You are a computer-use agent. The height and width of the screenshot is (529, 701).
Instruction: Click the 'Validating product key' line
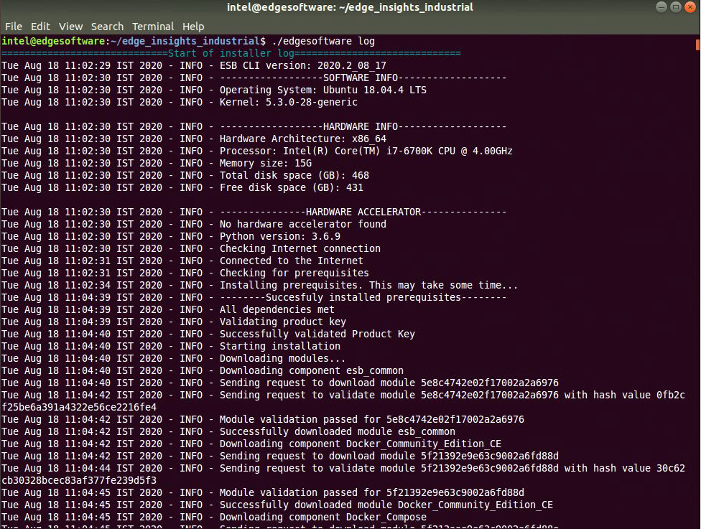pos(174,322)
